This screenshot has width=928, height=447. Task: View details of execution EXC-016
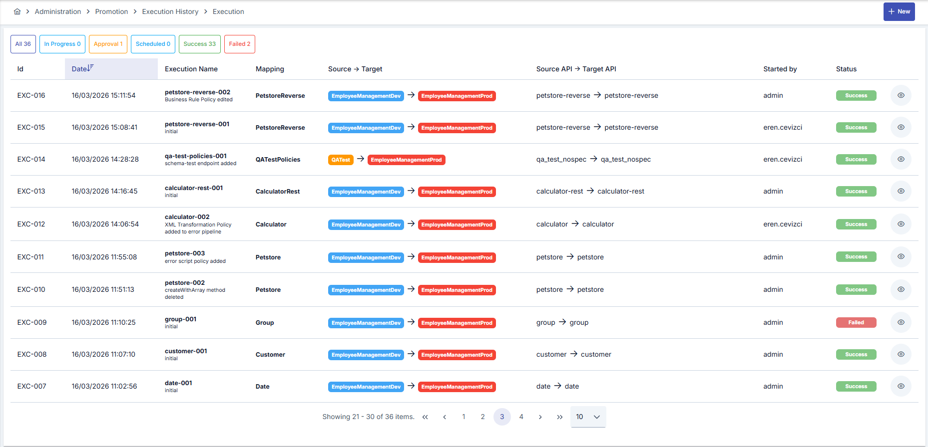[901, 95]
